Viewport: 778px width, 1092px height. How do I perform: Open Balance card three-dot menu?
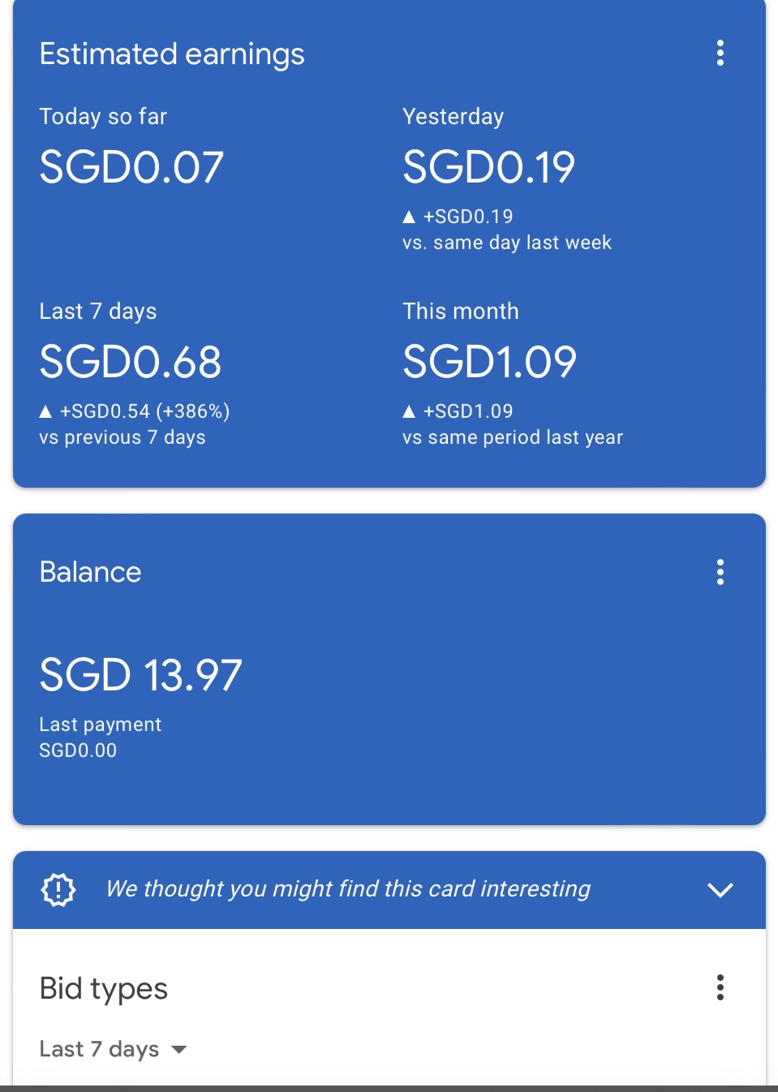(720, 572)
